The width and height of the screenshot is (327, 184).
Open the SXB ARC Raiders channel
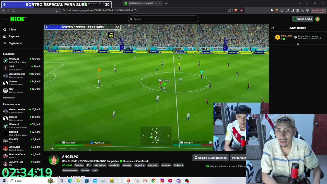click(22, 68)
